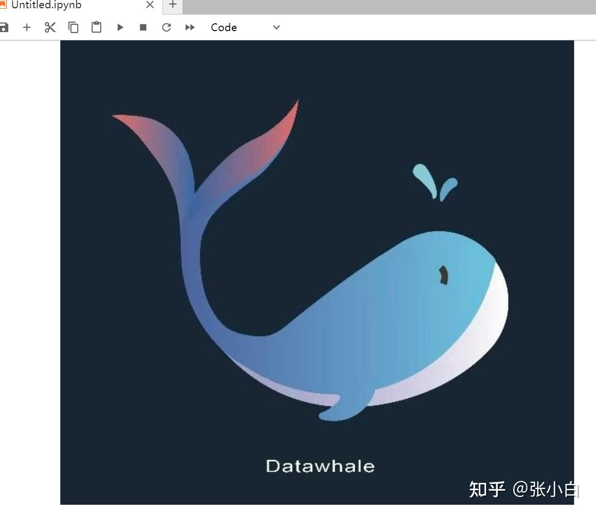
Task: Open the Code cell type dropdown
Action: pyautogui.click(x=245, y=27)
